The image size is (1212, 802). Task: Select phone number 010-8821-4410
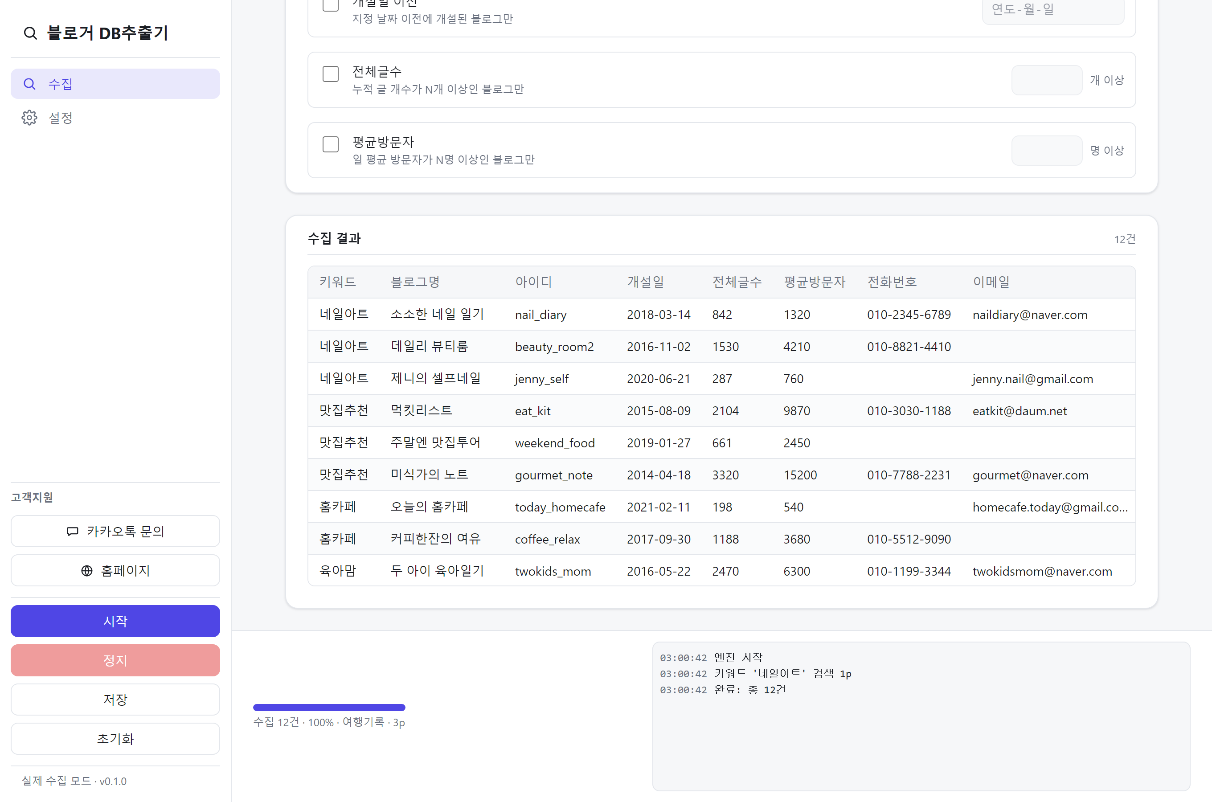point(909,347)
